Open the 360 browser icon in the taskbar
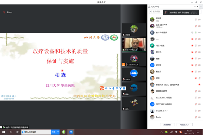203x135 pixels. pyautogui.click(x=64, y=132)
